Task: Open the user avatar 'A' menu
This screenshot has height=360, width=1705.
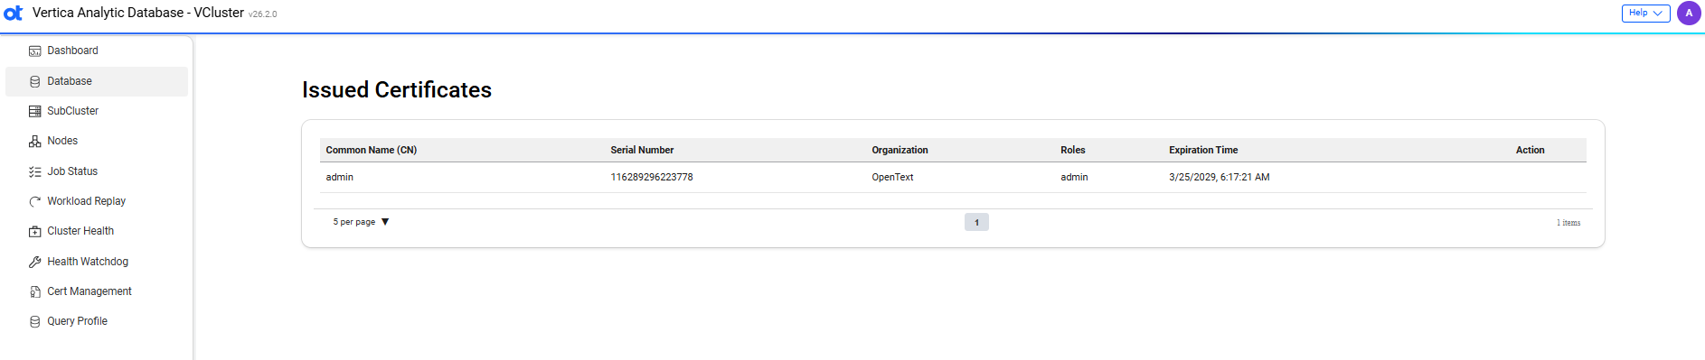Action: [x=1689, y=13]
